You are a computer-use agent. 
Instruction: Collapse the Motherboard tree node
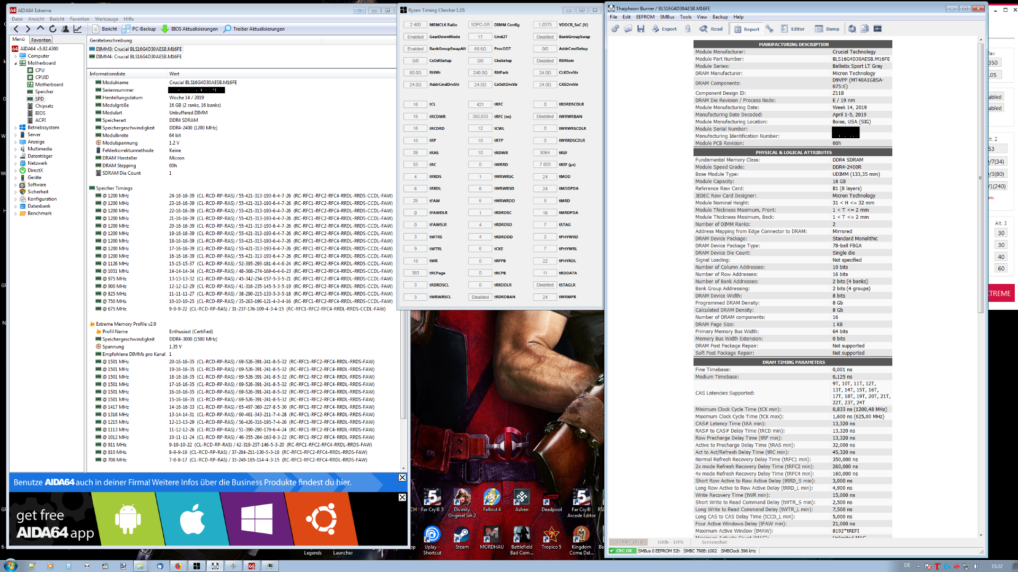[x=15, y=63]
